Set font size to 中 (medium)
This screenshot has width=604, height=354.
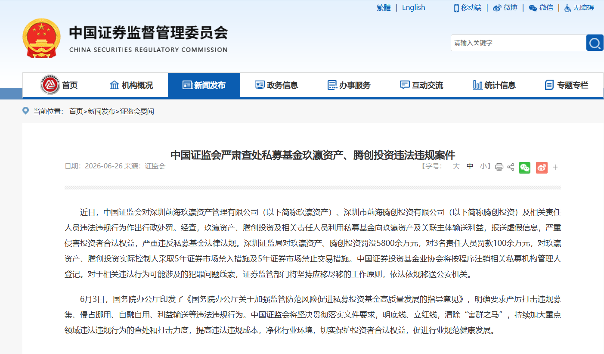point(470,166)
